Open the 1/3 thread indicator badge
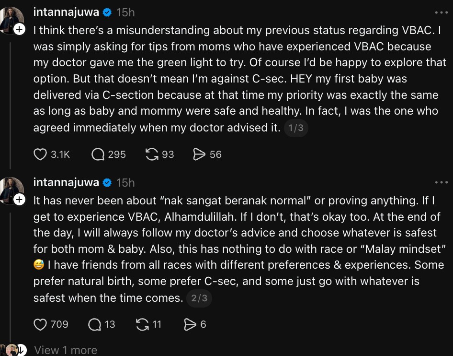 296,128
